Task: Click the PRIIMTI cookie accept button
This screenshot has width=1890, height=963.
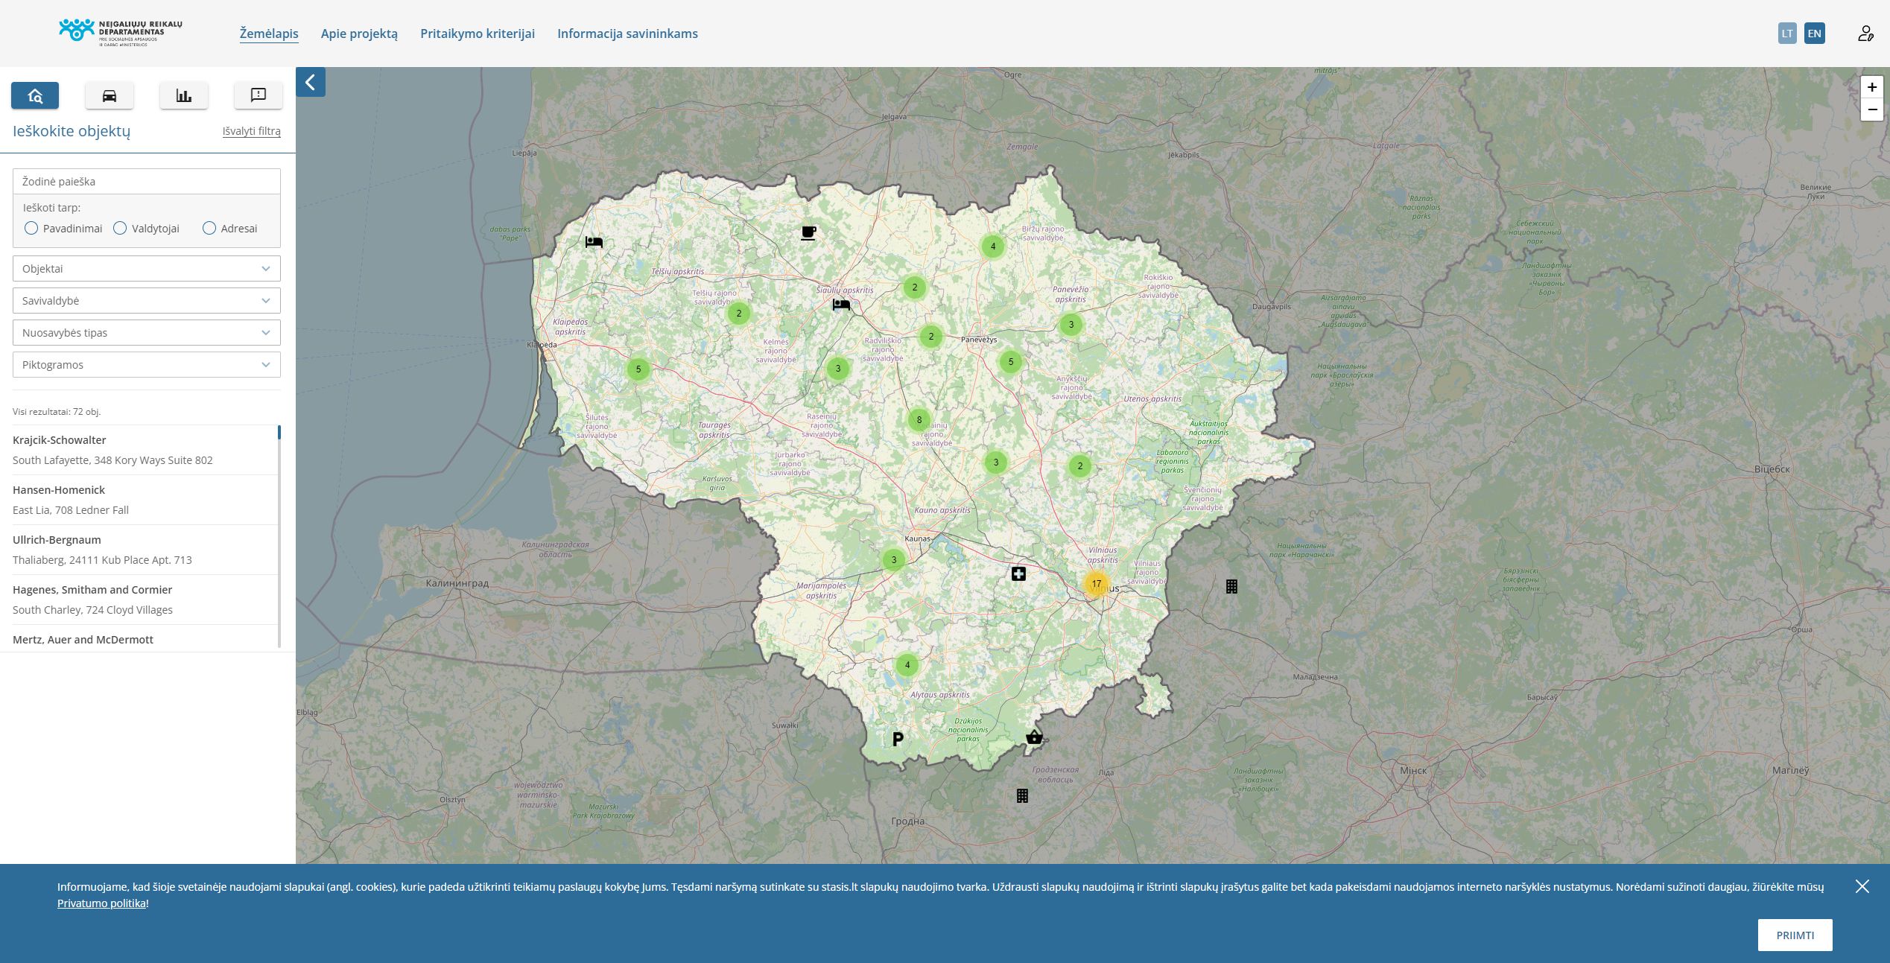Action: tap(1794, 935)
